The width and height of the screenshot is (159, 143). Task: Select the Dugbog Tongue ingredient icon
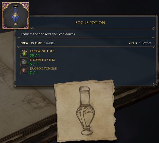[x=24, y=70]
